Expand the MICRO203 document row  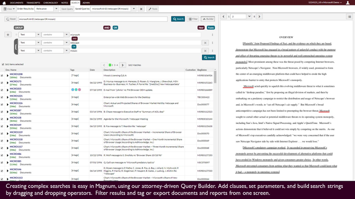(x=7, y=90)
